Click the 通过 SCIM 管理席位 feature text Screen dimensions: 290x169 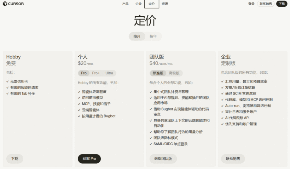click(240, 94)
